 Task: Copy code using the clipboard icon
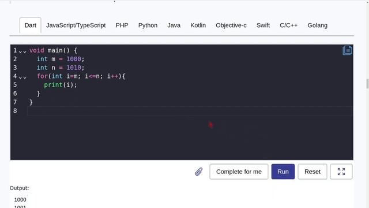(x=347, y=50)
